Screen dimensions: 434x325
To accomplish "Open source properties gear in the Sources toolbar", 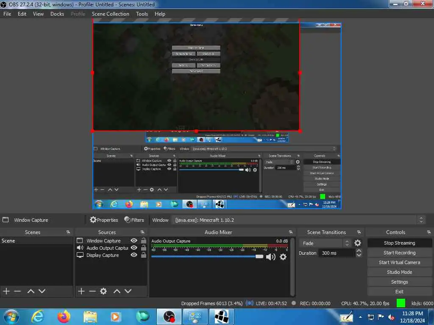I will (103, 291).
